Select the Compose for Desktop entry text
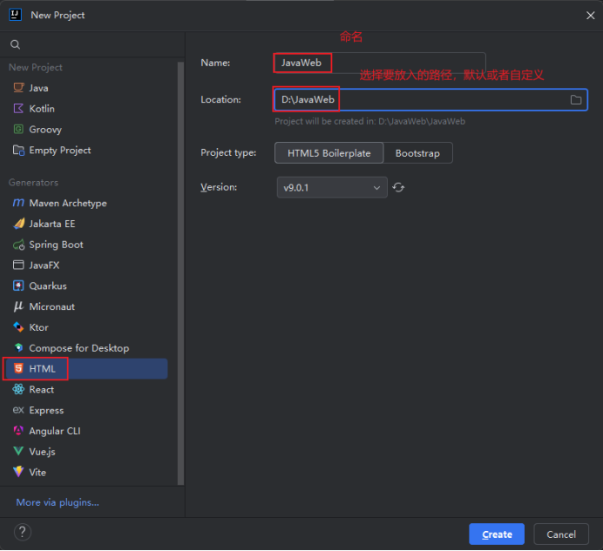Screen dimensions: 603x551 coord(79,348)
